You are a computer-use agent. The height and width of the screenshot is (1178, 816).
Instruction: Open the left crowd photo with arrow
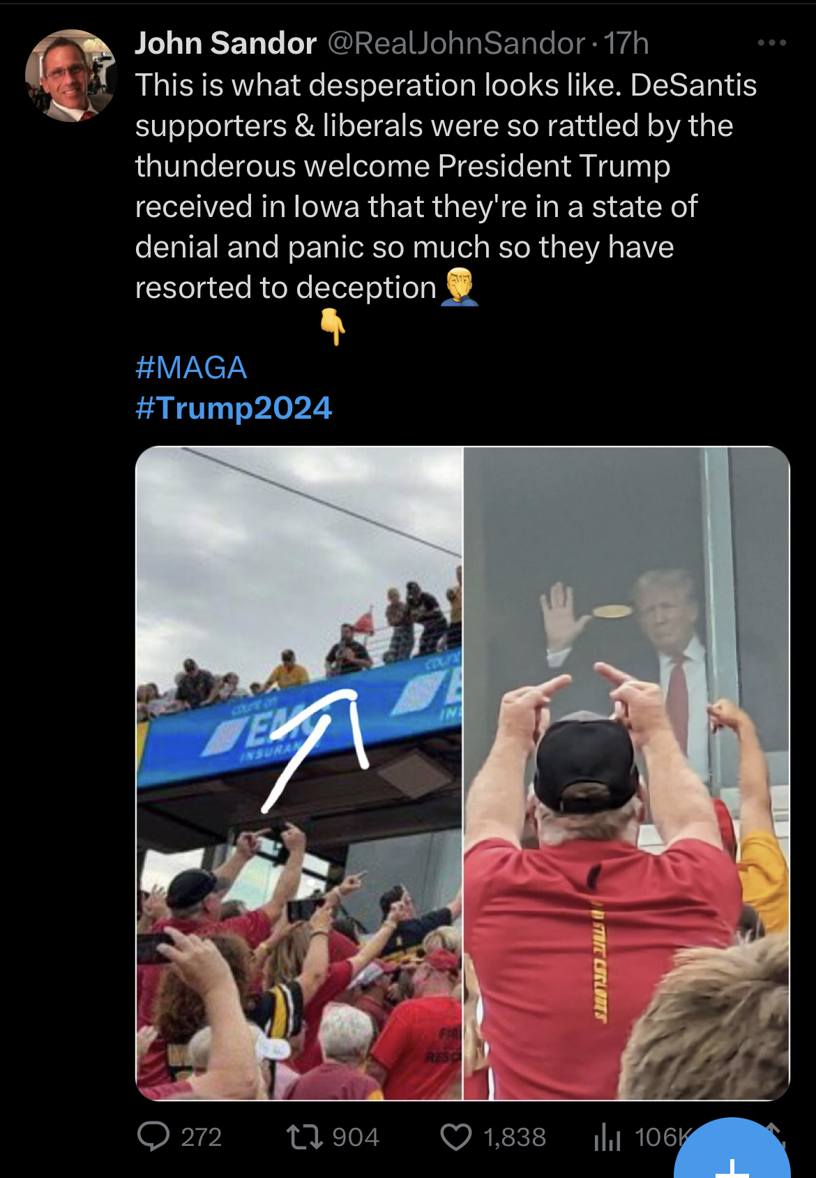coord(299,773)
